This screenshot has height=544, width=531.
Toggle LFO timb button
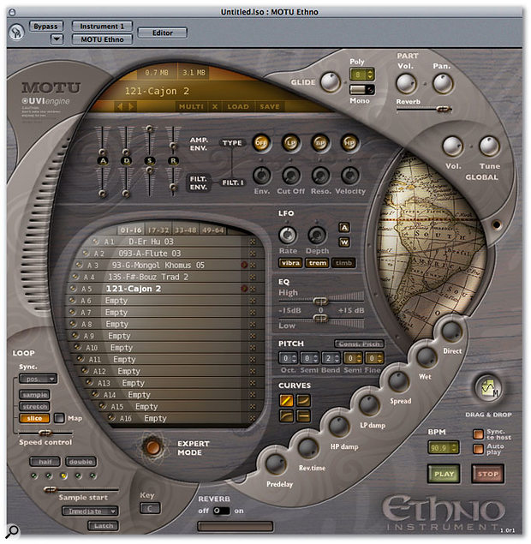343,263
